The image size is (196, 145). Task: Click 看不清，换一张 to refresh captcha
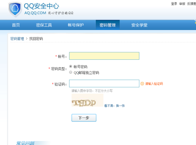click(115, 106)
